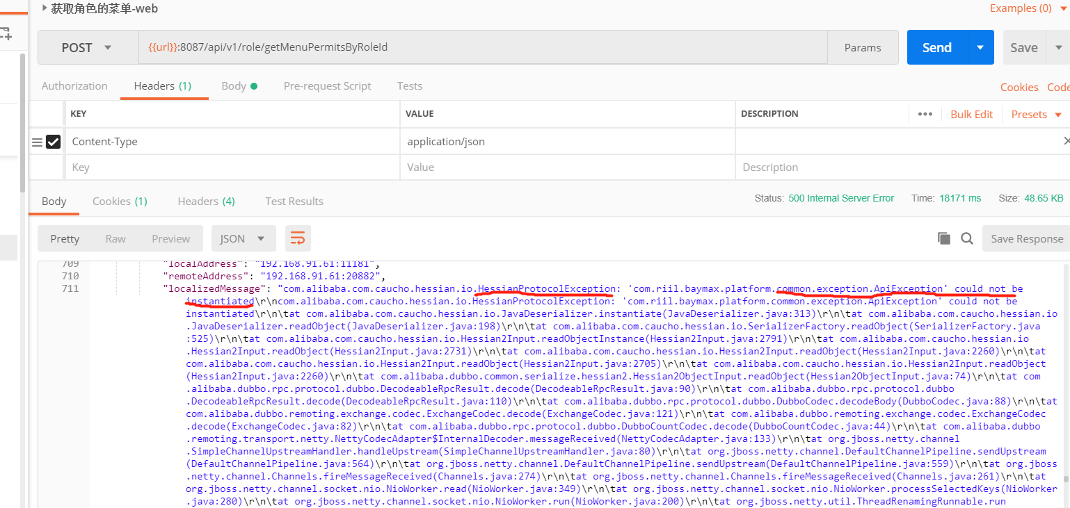The image size is (1070, 508).
Task: Click the blue Send button
Action: tap(936, 47)
